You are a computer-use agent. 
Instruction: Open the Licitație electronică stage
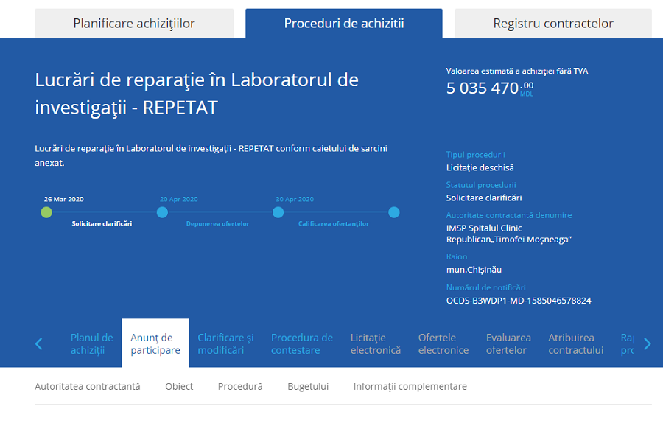click(376, 343)
